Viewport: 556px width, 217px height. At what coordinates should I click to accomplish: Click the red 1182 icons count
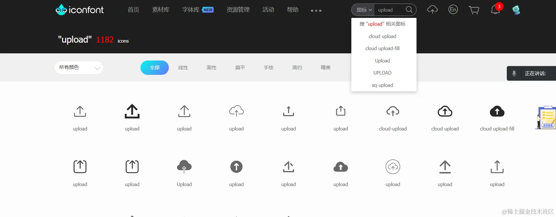(x=105, y=40)
